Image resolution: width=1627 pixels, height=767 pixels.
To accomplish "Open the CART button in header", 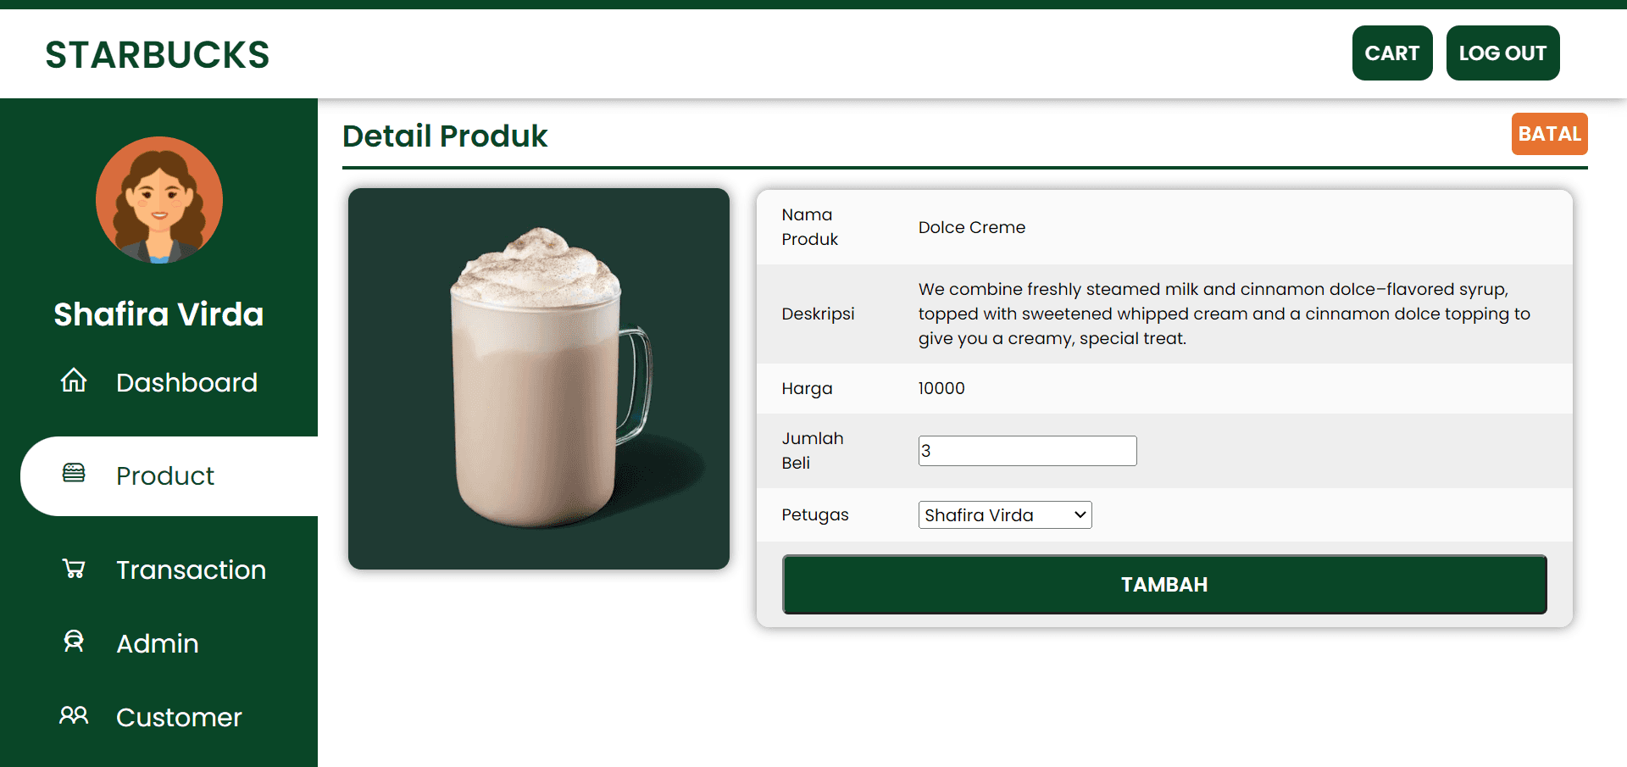I will [1392, 53].
